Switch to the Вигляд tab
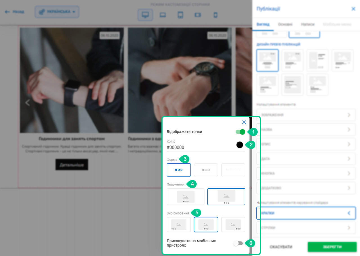Viewport: 360px width, 256px height. click(263, 24)
